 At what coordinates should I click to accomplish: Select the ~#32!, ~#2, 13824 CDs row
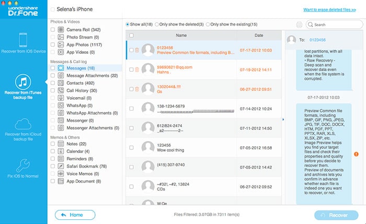(203, 186)
